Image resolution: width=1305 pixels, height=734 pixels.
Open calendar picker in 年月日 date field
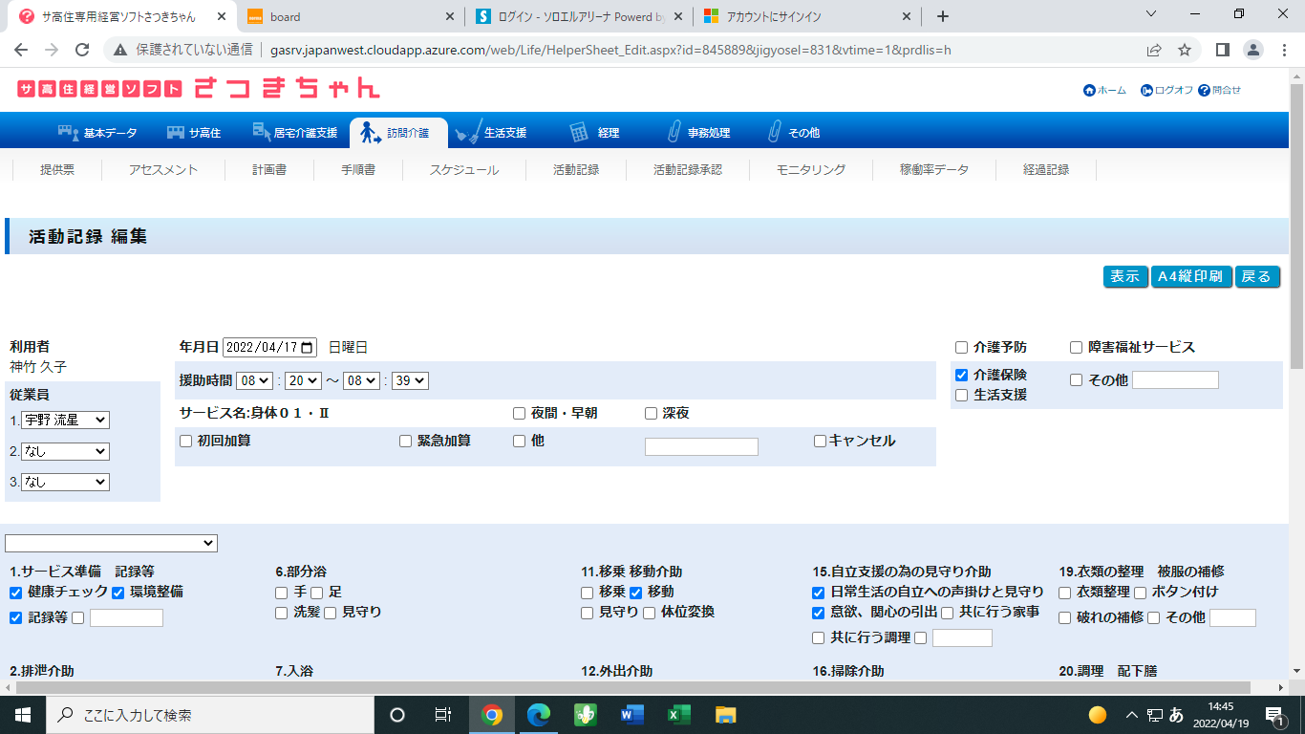[307, 348]
